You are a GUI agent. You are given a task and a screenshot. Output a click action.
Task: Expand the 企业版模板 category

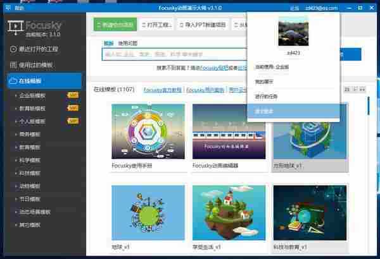tap(32, 95)
